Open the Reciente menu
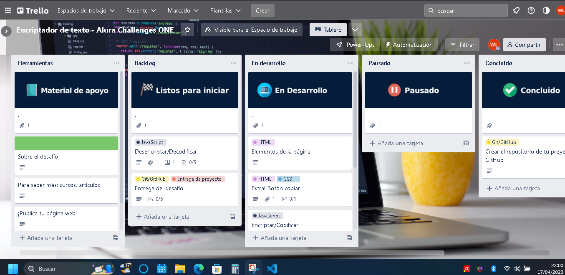Screen dimensions: 565x275 (x=141, y=10)
